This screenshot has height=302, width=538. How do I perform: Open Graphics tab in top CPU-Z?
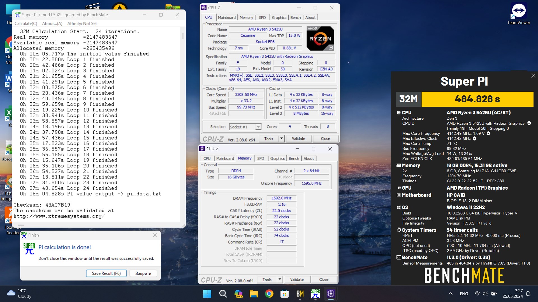pyautogui.click(x=279, y=17)
